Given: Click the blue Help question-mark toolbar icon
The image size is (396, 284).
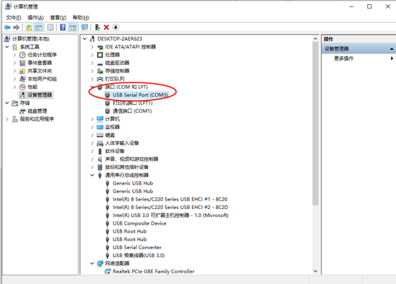Looking at the screenshot, I should click(x=63, y=27).
